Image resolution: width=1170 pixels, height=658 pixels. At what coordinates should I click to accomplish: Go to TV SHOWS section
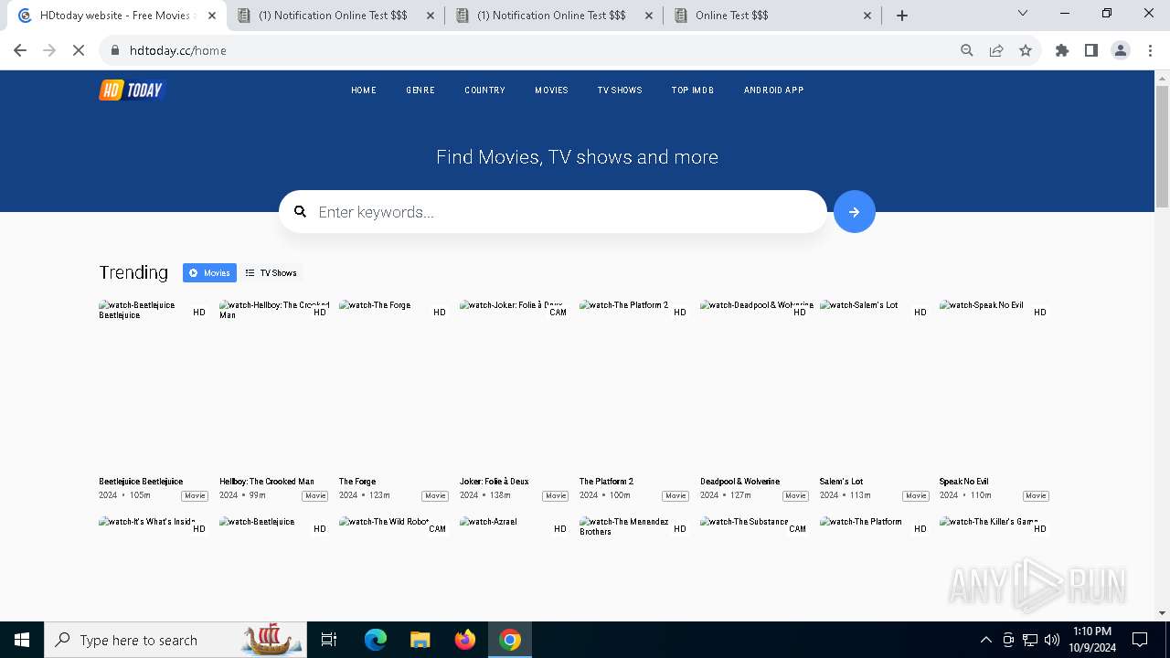click(620, 90)
